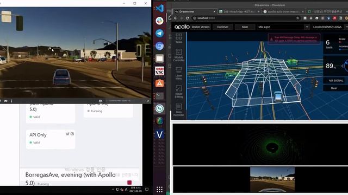Open the Layer Menu in Dreamview sidebar

point(179,74)
